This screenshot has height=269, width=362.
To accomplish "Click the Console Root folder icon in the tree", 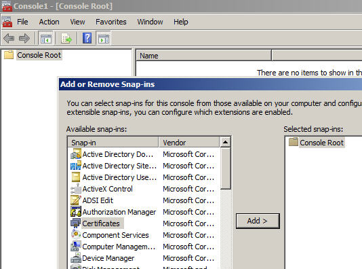I will pyautogui.click(x=9, y=55).
